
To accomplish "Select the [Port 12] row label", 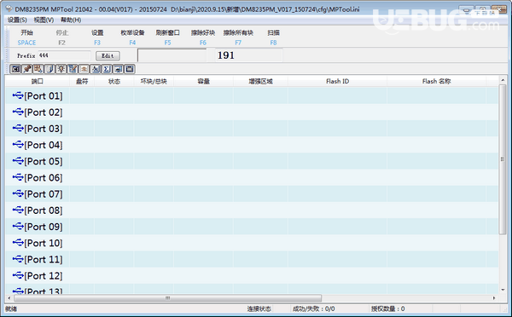I will coord(44,275).
